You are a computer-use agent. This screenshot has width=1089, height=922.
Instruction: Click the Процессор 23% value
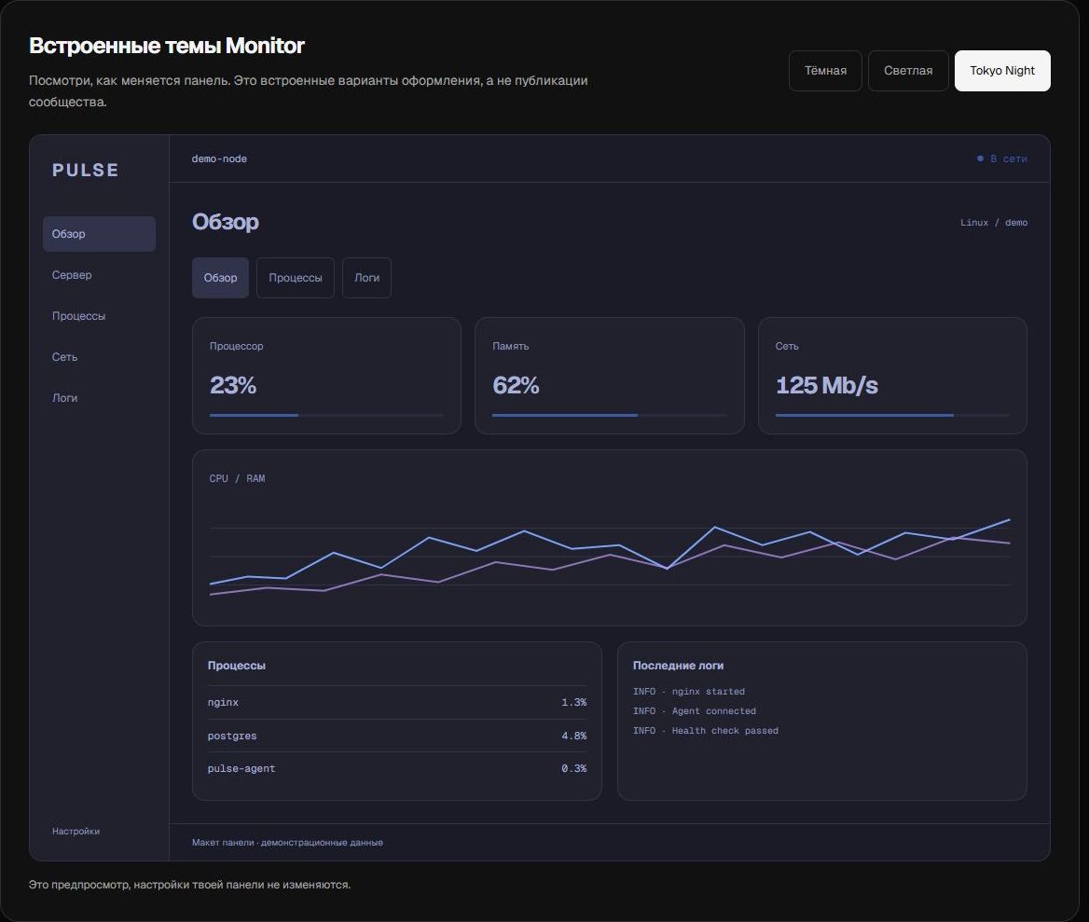(233, 385)
